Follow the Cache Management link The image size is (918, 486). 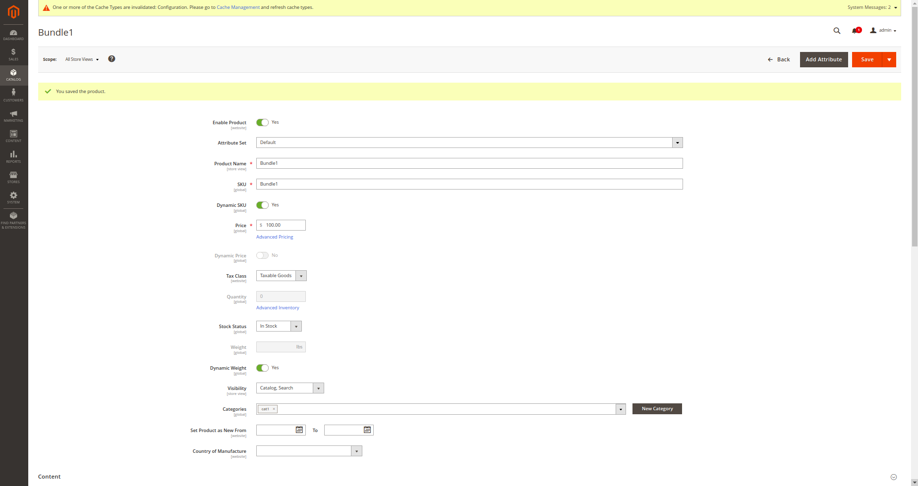(238, 7)
